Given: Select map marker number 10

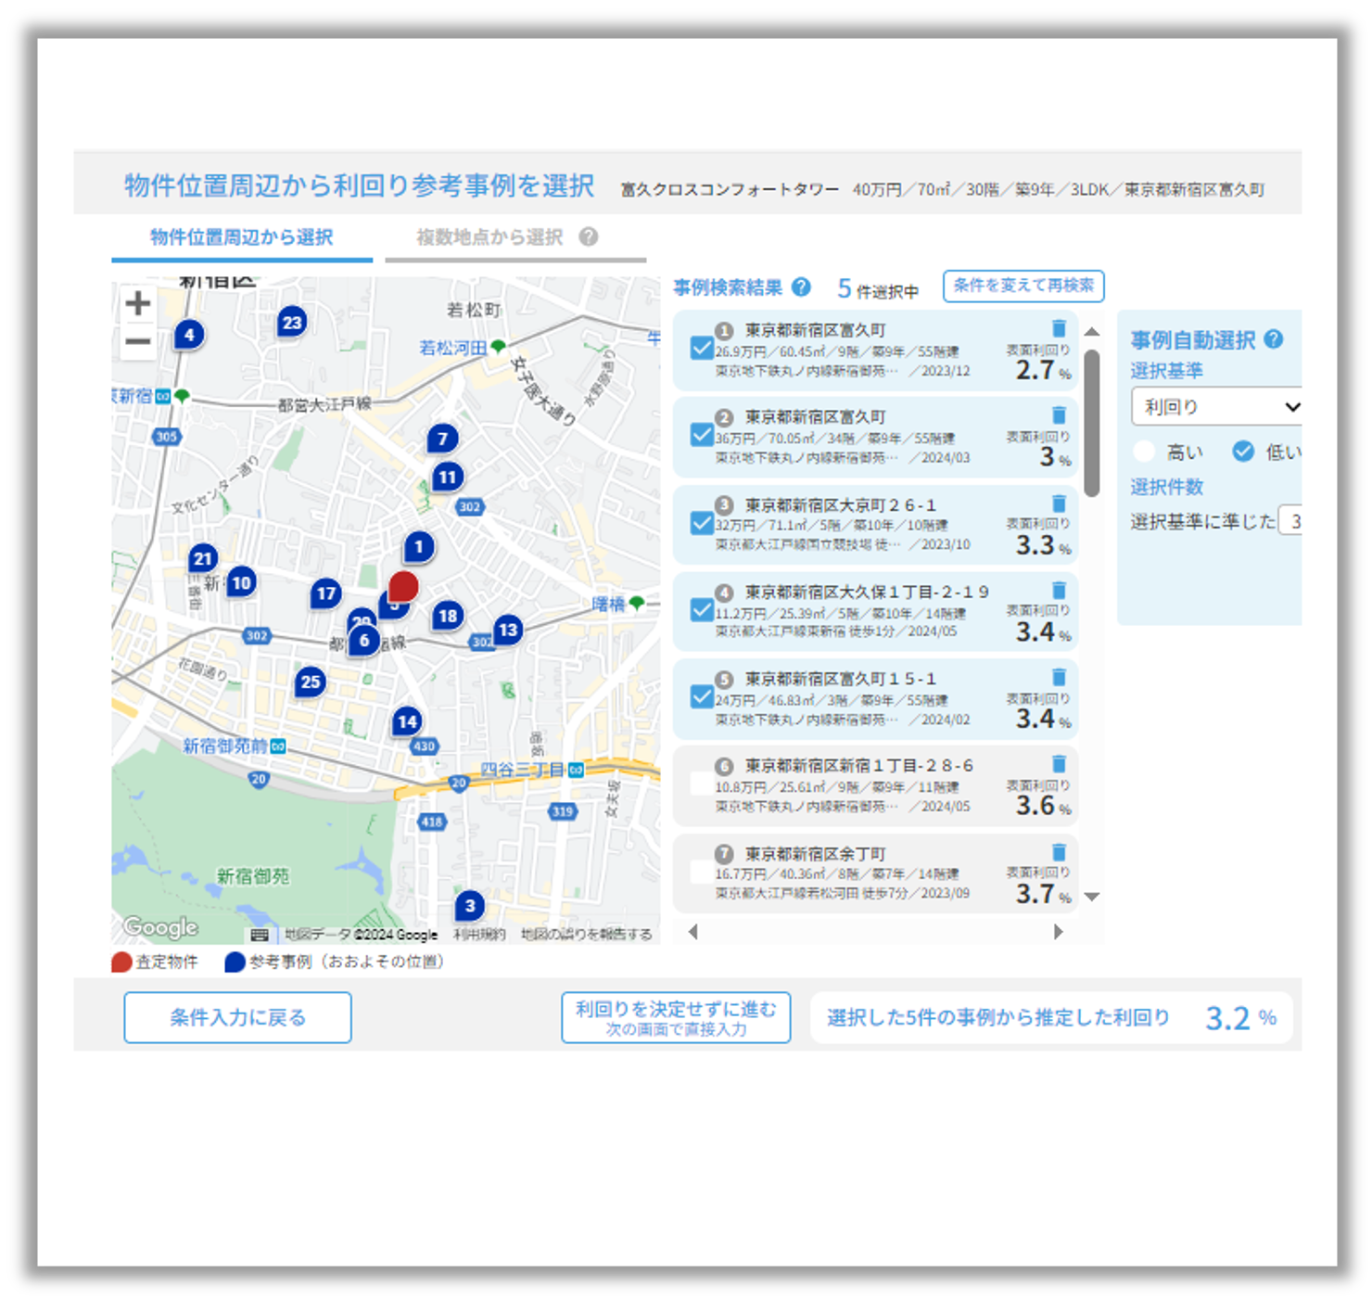Looking at the screenshot, I should [241, 582].
